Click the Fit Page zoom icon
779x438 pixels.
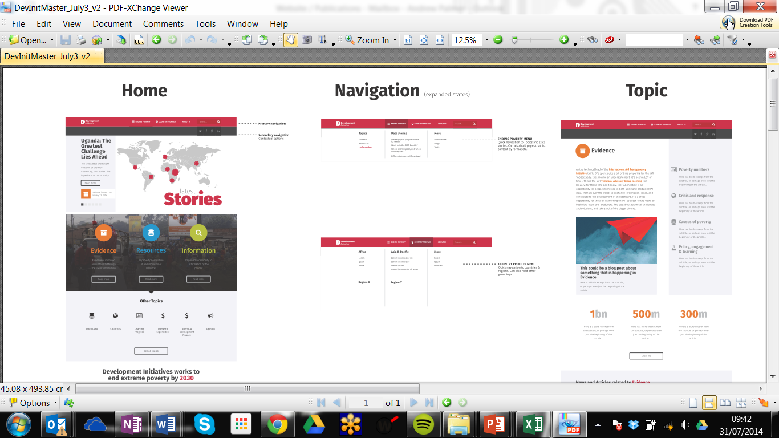(x=424, y=40)
